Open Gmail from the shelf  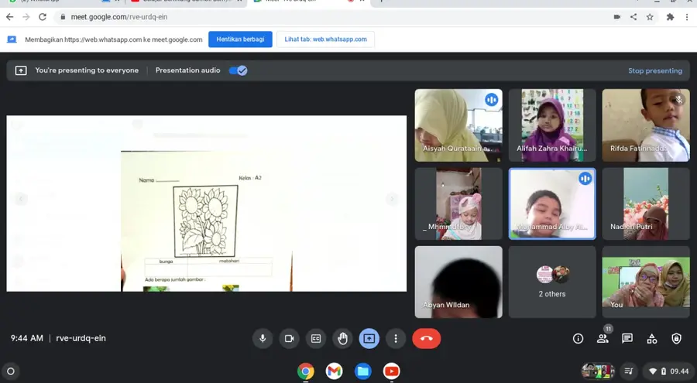[x=335, y=371]
